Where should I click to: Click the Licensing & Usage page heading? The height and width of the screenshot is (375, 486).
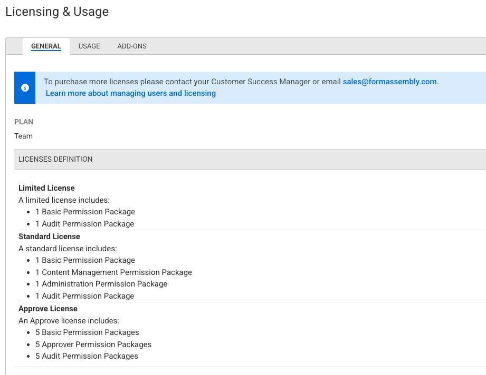pyautogui.click(x=57, y=12)
